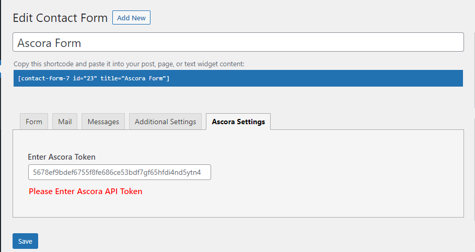Click the Copy this shortcode instruction text
475x252 pixels.
tap(129, 64)
